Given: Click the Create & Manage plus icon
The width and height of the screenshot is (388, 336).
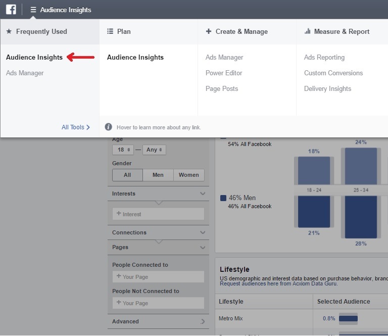Looking at the screenshot, I should click(209, 31).
